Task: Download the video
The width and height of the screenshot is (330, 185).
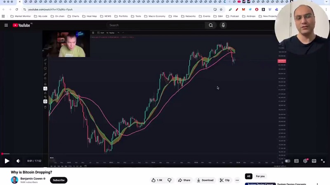Action: (205, 180)
